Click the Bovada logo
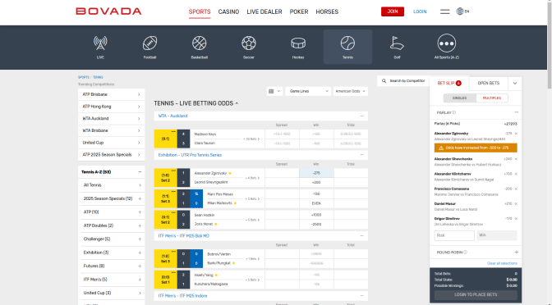Viewport: 552px width, 305px height. pyautogui.click(x=108, y=11)
